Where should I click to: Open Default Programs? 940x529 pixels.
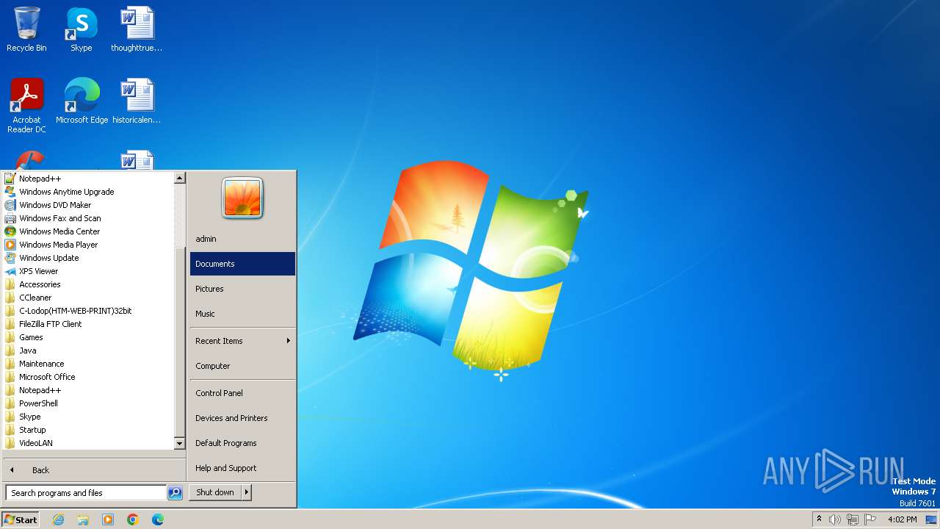pyautogui.click(x=242, y=443)
